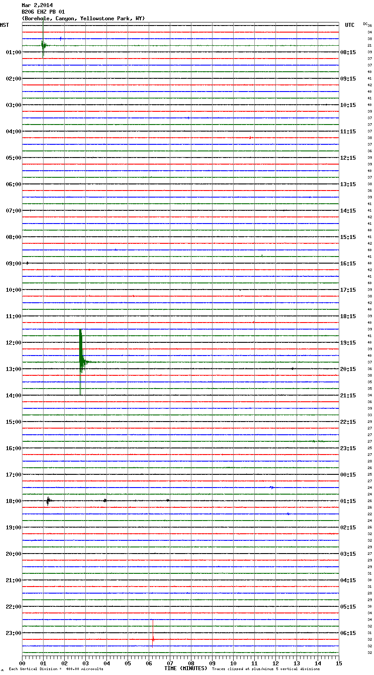Select the 20:15 UTC time label

(x=348, y=369)
